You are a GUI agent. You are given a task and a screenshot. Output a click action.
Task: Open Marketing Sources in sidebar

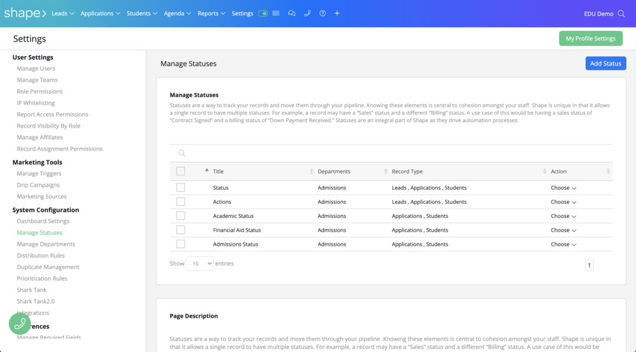click(x=41, y=196)
